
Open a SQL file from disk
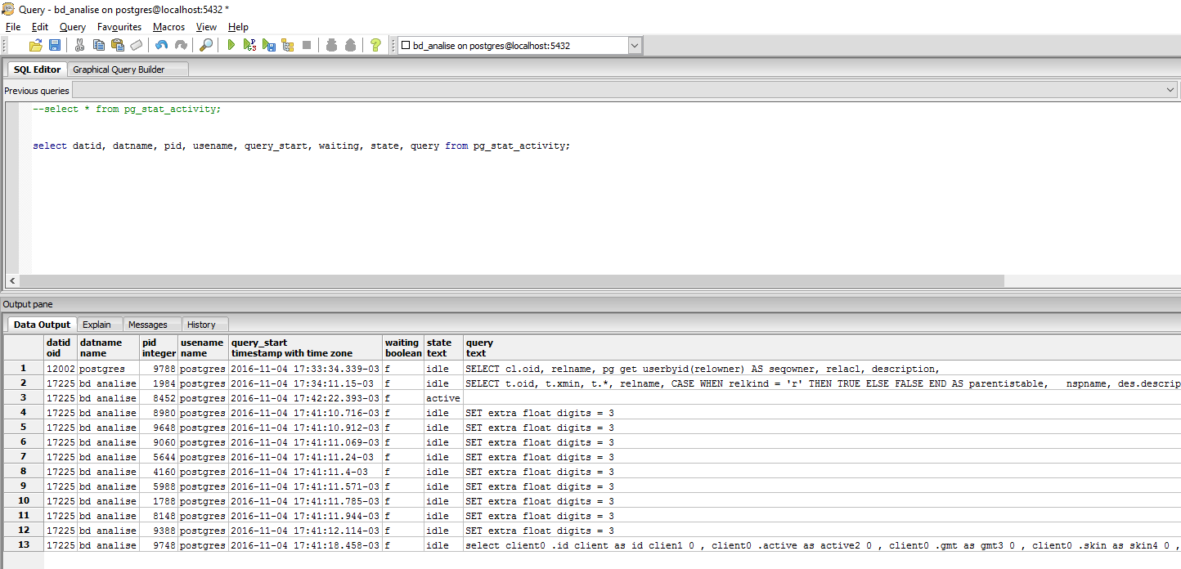(x=36, y=45)
